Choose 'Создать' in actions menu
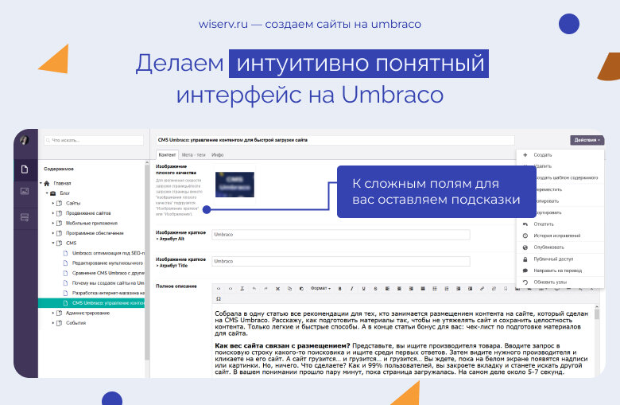 tap(560, 155)
